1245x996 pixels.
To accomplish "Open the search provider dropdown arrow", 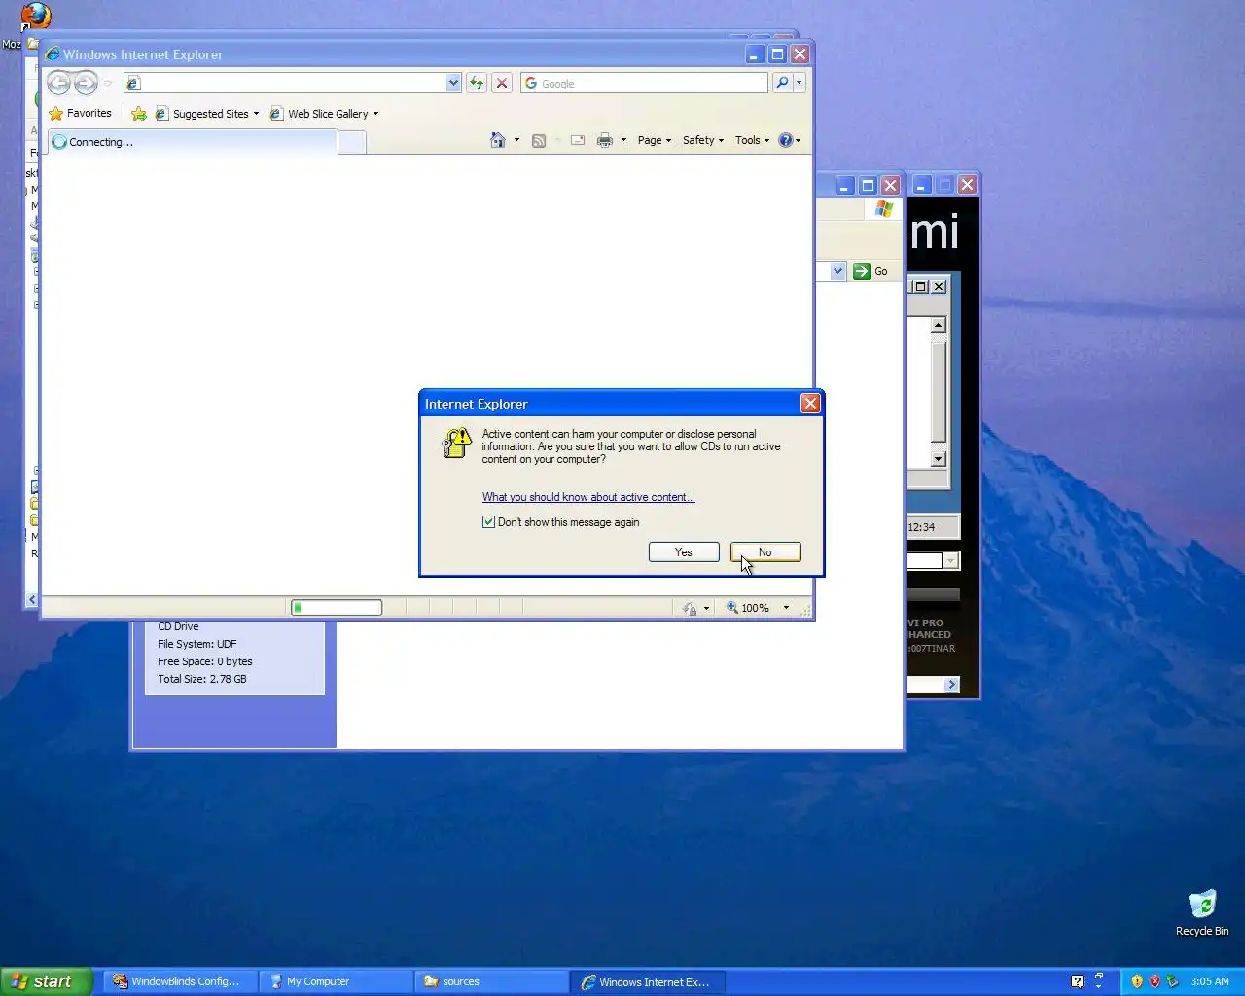I will coord(800,83).
